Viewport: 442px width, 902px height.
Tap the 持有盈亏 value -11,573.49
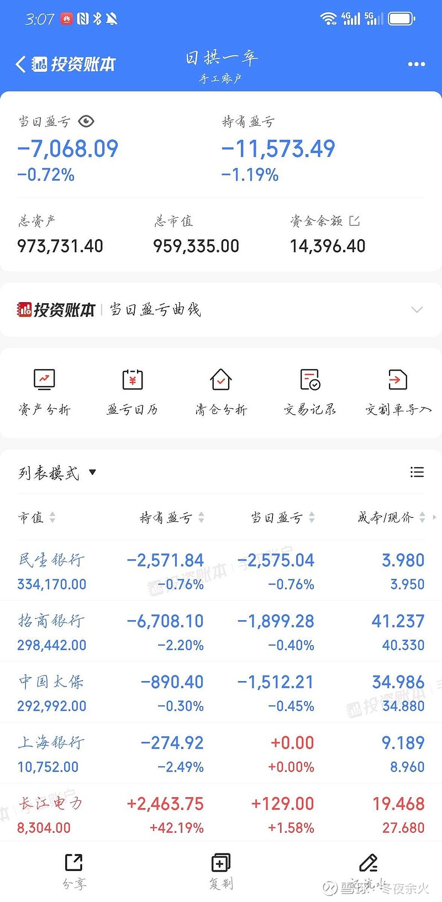(x=278, y=149)
